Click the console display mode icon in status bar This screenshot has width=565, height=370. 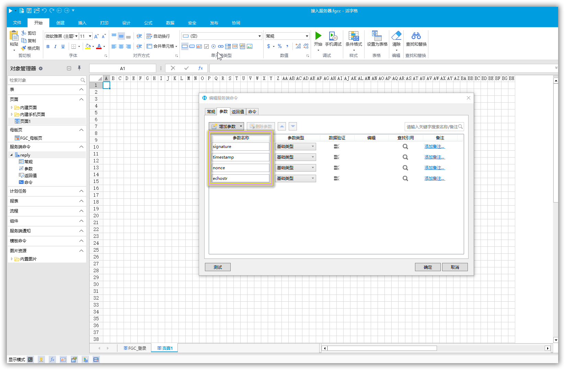(31, 359)
